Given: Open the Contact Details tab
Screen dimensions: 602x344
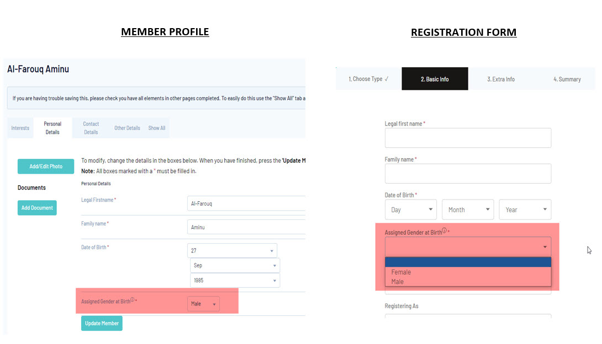Looking at the screenshot, I should pos(91,128).
